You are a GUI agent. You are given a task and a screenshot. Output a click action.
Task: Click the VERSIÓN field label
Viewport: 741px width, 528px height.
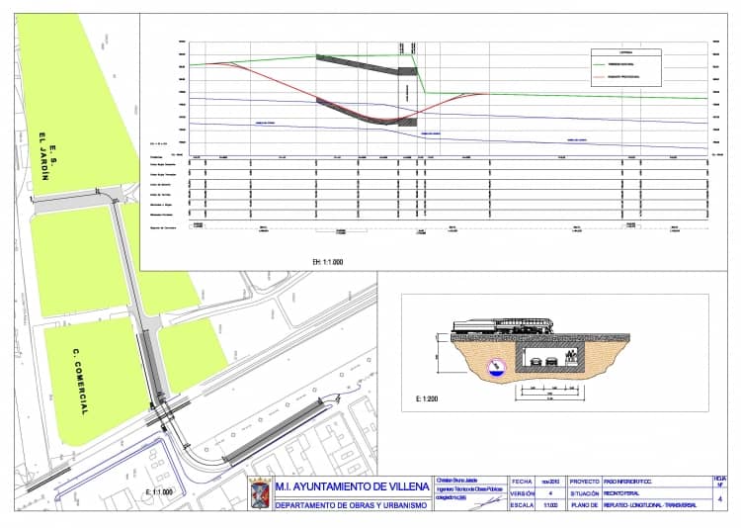tap(522, 493)
